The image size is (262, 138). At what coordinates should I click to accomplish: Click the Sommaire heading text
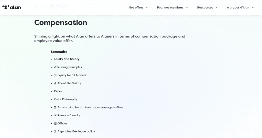click(x=59, y=52)
